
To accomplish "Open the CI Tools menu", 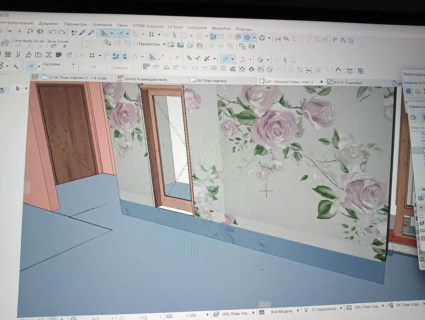I will (175, 27).
